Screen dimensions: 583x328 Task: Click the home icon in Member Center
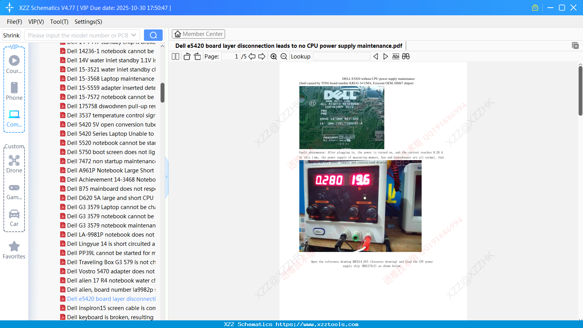(178, 34)
